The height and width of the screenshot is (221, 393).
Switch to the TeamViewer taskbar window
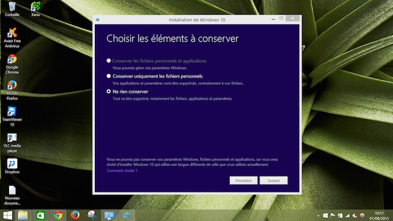109,215
